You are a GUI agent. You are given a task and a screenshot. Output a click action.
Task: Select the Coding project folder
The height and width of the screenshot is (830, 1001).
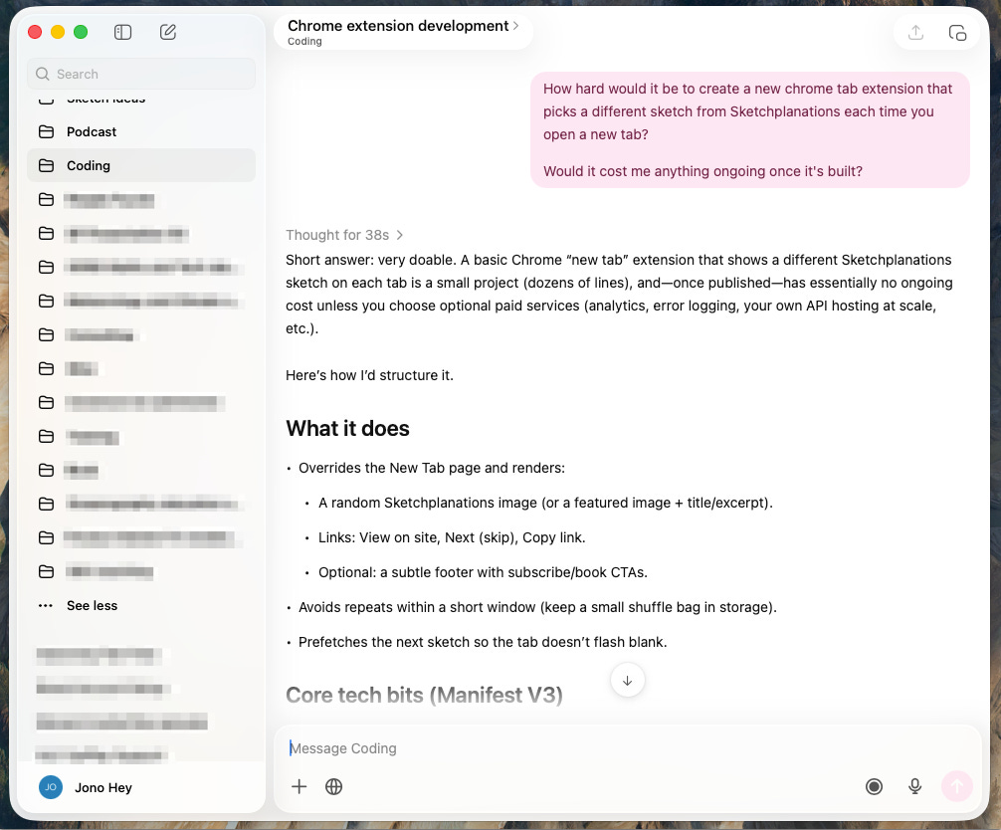141,165
